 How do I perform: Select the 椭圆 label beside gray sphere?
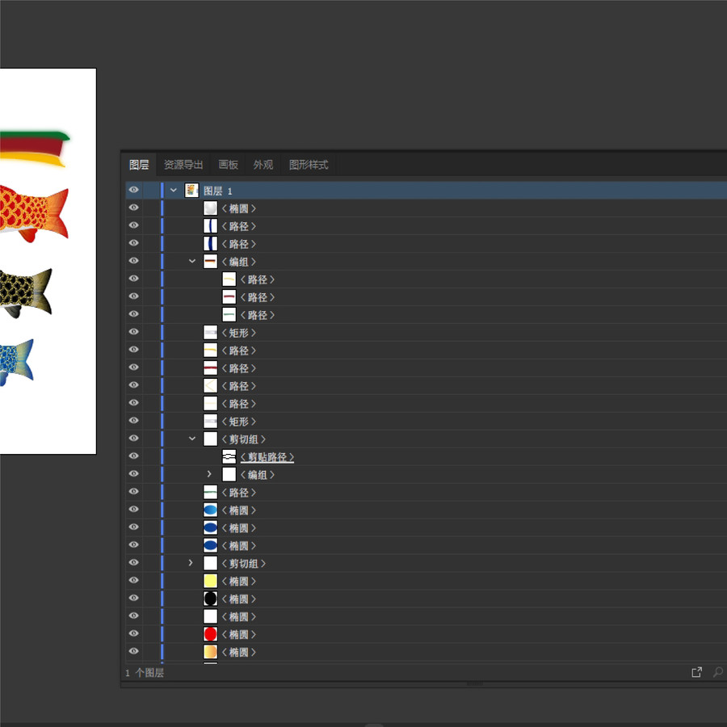tap(239, 208)
